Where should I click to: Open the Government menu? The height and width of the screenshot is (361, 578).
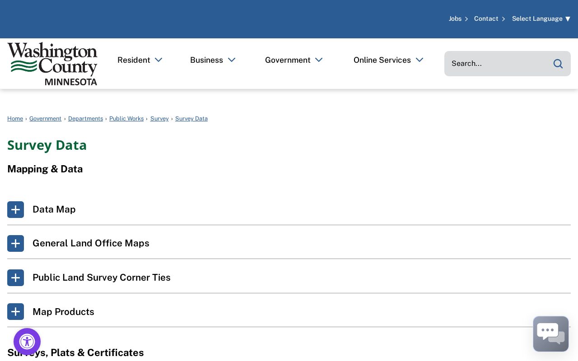294,60
